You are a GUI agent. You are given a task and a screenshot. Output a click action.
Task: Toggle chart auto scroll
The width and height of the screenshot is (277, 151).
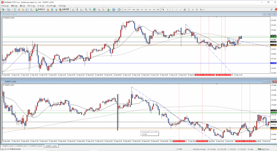coord(99,9)
